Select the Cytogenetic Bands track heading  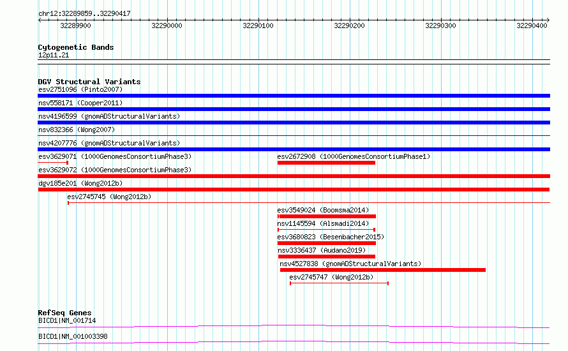tap(76, 47)
